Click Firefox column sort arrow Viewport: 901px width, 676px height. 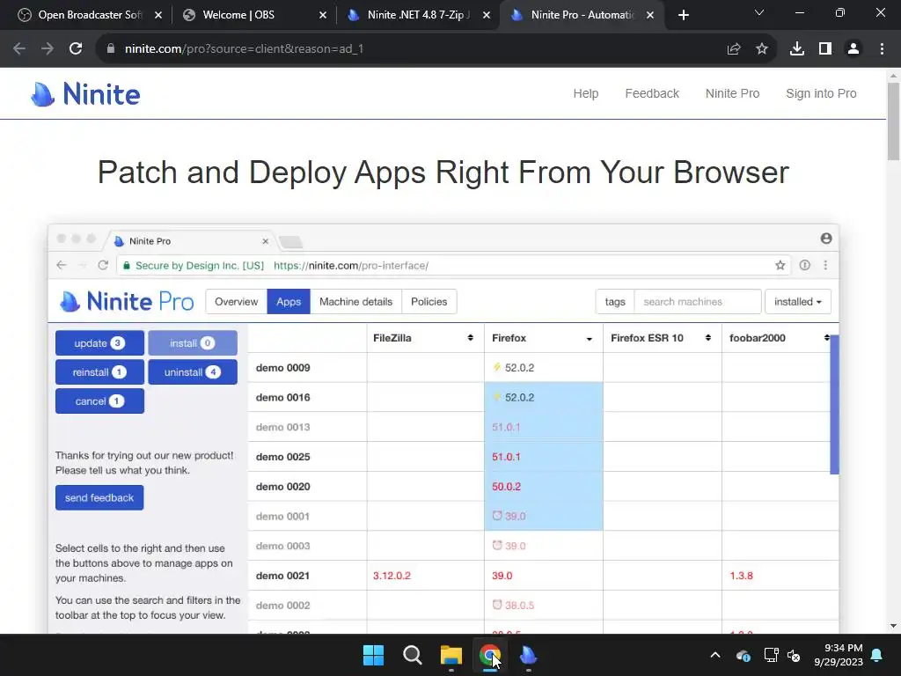pyautogui.click(x=589, y=339)
